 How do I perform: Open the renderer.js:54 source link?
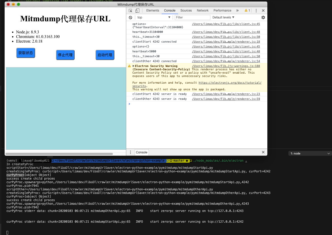[x=226, y=61]
